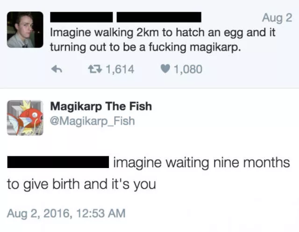Click the reply arrow icon
This screenshot has height=232, width=299.
56,70
